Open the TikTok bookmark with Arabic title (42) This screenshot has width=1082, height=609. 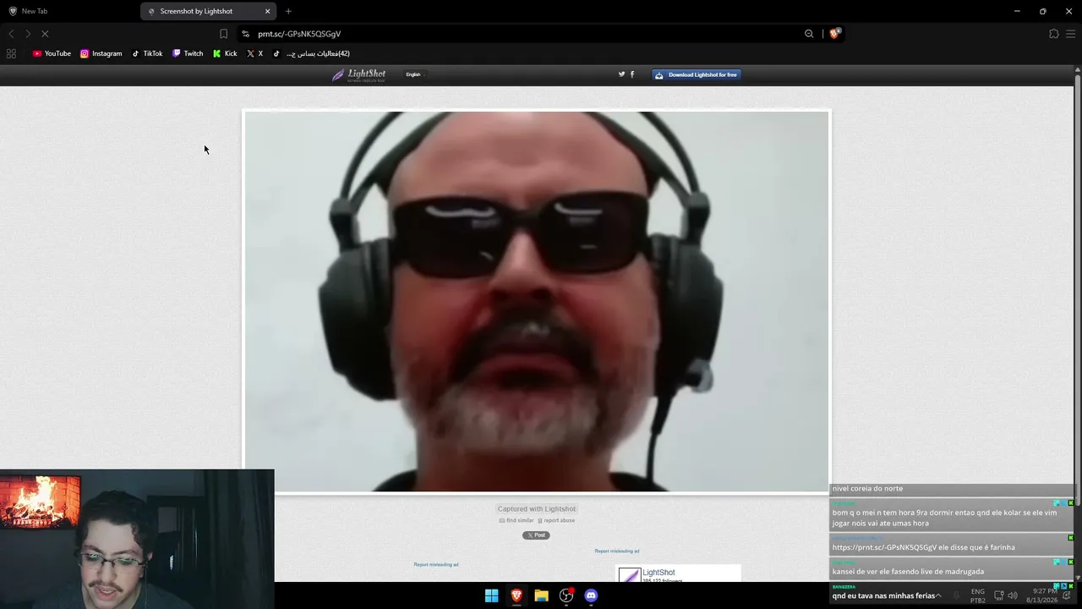[311, 53]
